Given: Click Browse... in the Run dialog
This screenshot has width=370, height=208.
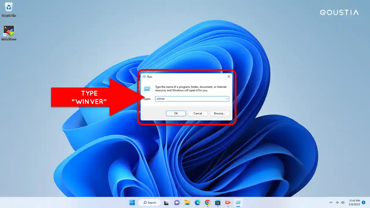Looking at the screenshot, I should tap(219, 113).
